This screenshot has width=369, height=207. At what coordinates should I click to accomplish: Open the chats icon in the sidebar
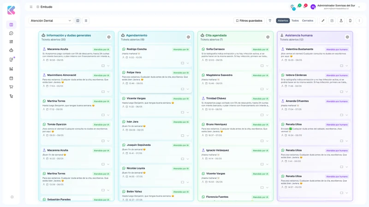(11, 33)
